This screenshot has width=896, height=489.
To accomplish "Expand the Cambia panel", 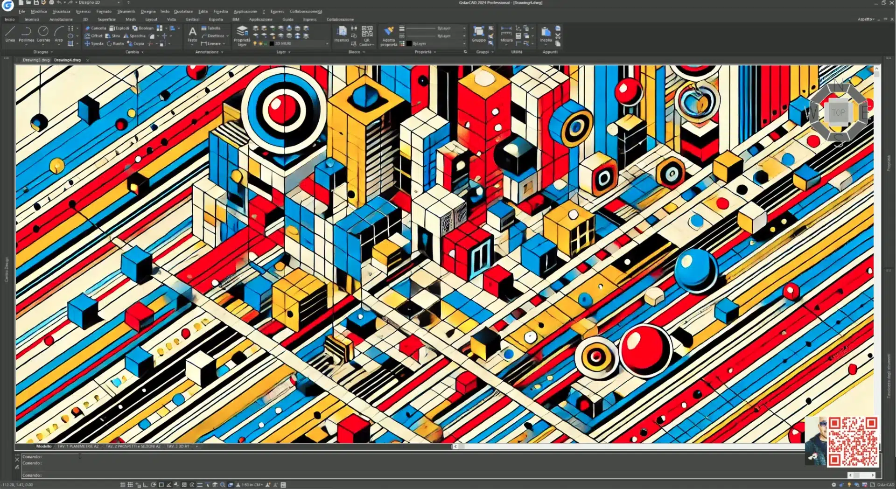I will 134,52.
